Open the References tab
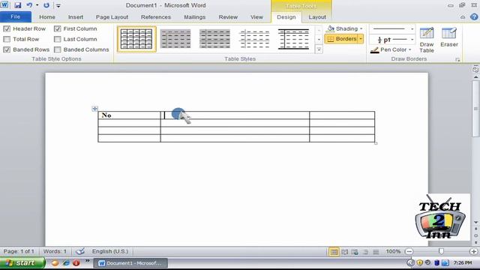Viewport: 480px width, 270px height. coord(156,17)
